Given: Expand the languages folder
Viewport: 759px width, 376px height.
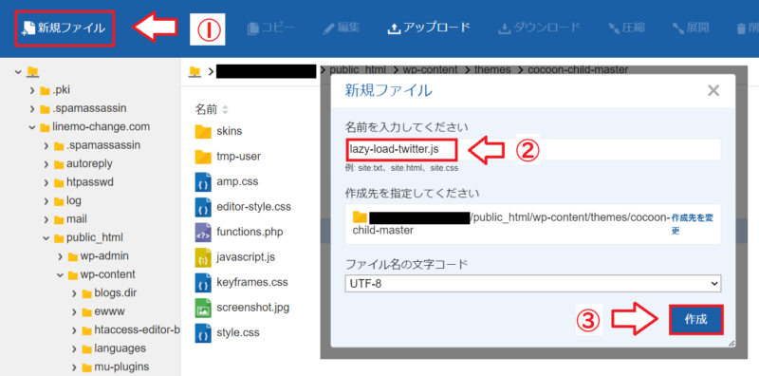Looking at the screenshot, I should (x=74, y=348).
